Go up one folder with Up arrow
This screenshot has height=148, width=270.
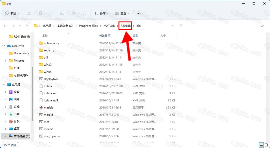tap(27, 26)
